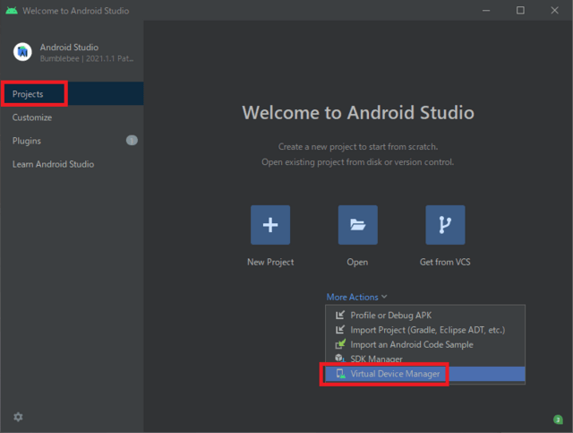Go to Learn Android Studio tab

coord(53,164)
